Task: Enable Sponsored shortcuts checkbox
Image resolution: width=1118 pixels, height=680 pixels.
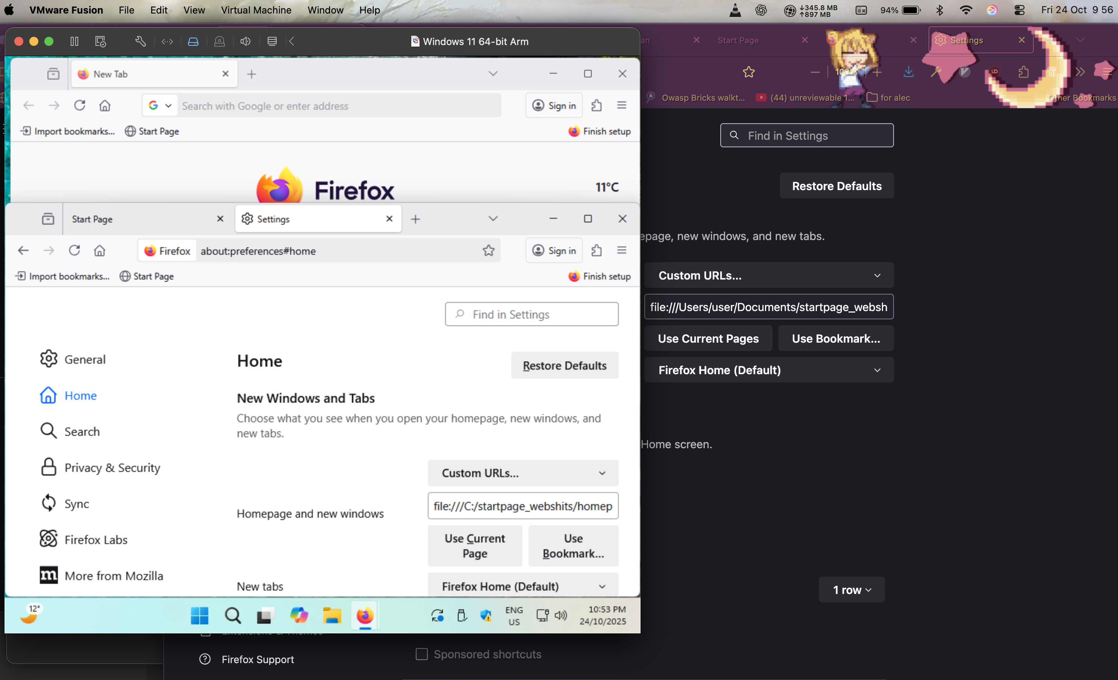Action: pos(421,654)
